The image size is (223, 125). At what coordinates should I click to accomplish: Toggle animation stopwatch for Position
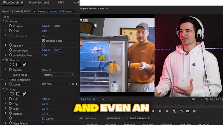(10, 26)
